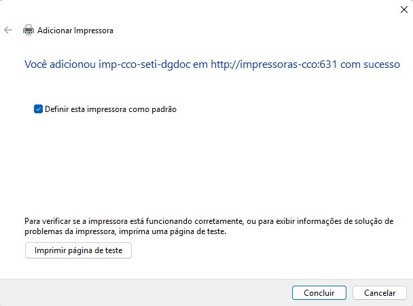Click the 'Definir esta impressora como padrão' label text
413x306 pixels.
point(111,109)
